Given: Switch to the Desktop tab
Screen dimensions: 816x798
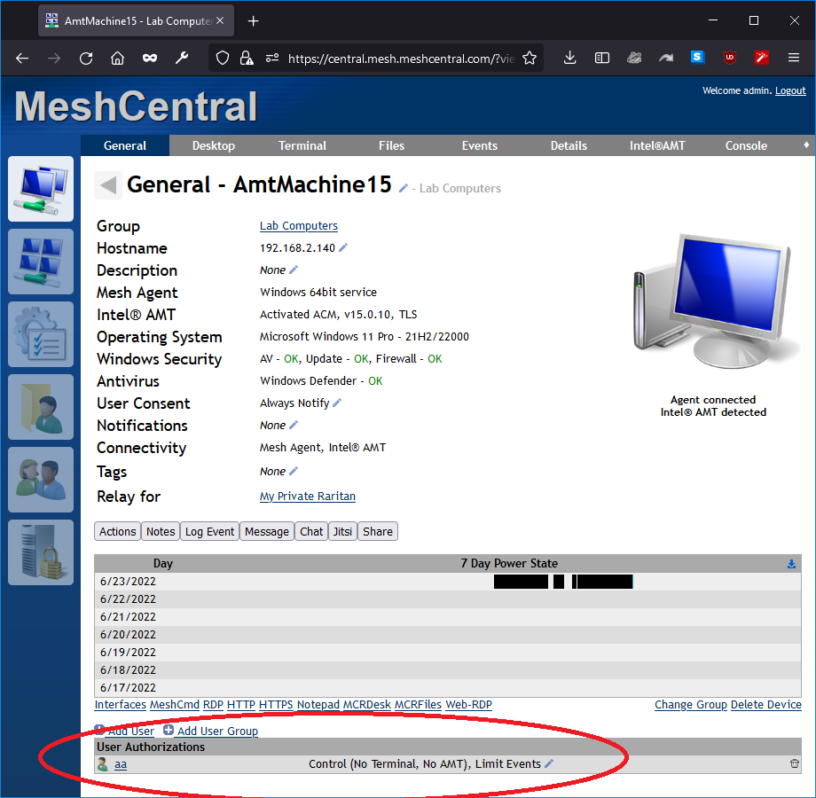Looking at the screenshot, I should (x=213, y=145).
